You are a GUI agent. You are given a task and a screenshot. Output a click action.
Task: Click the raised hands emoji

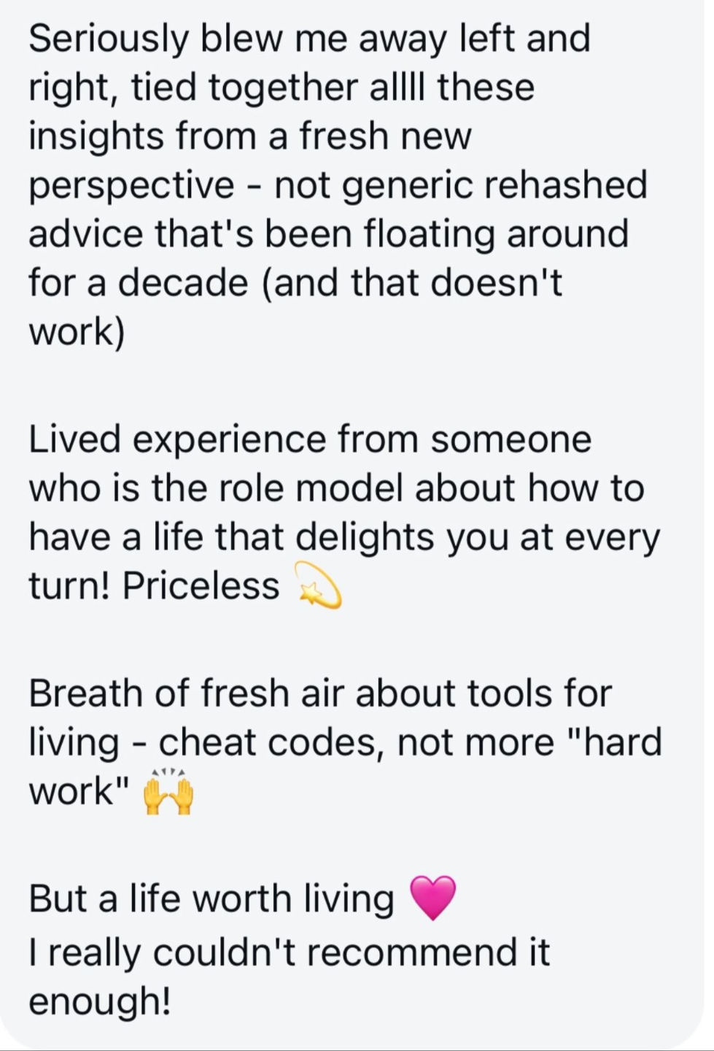[168, 792]
